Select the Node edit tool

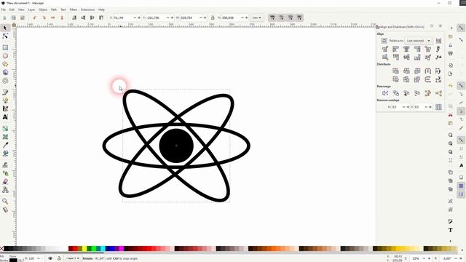click(x=5, y=36)
